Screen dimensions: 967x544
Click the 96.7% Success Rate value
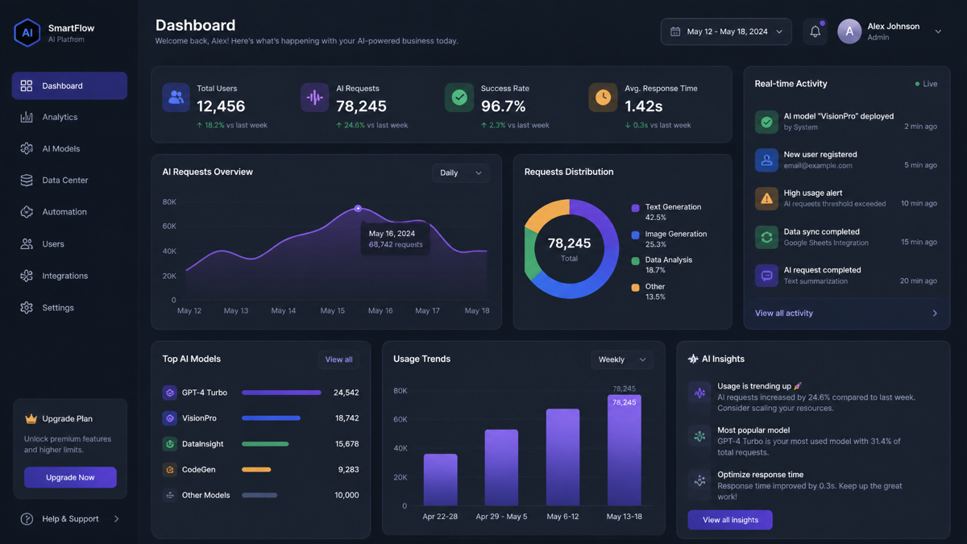pyautogui.click(x=504, y=106)
